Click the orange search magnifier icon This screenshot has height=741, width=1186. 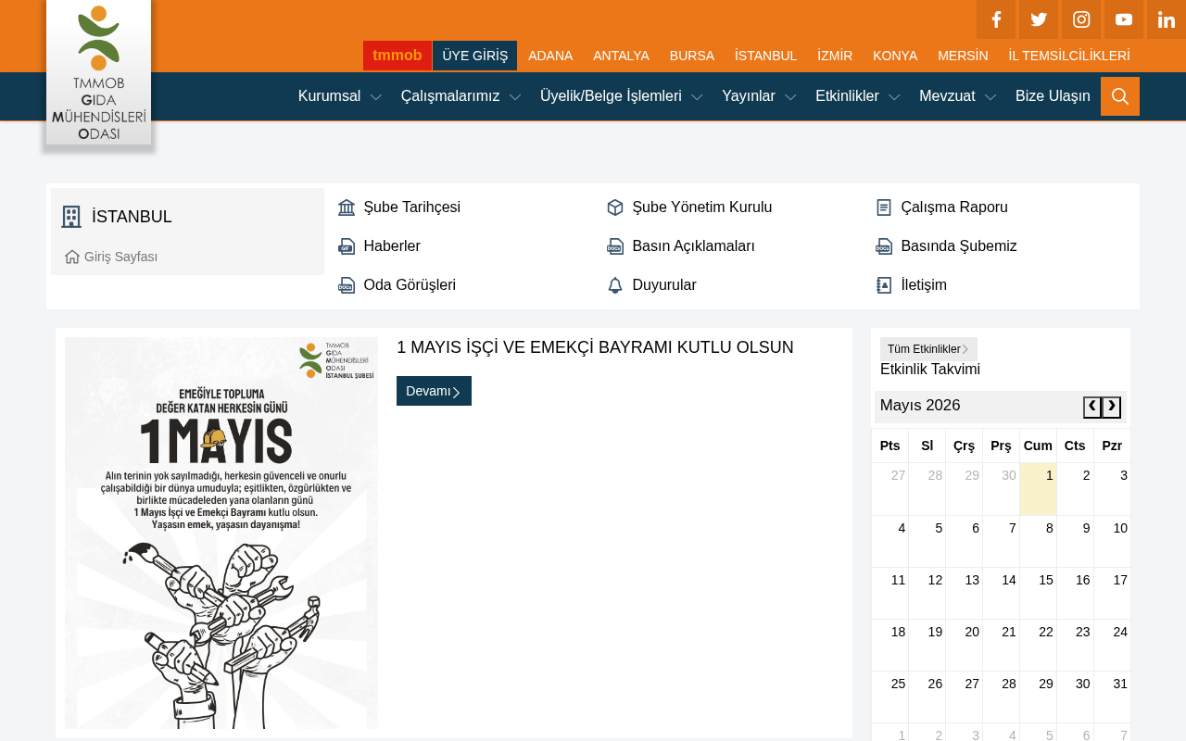click(1120, 96)
